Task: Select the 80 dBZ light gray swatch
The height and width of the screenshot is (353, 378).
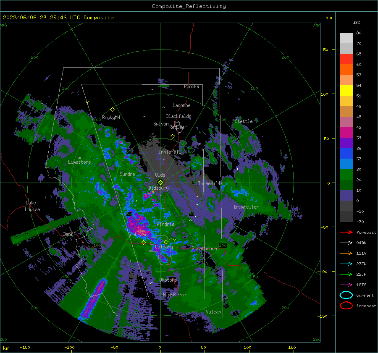Action: point(346,38)
